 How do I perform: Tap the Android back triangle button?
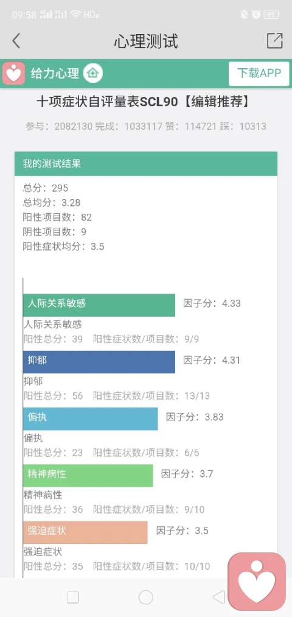(218, 598)
